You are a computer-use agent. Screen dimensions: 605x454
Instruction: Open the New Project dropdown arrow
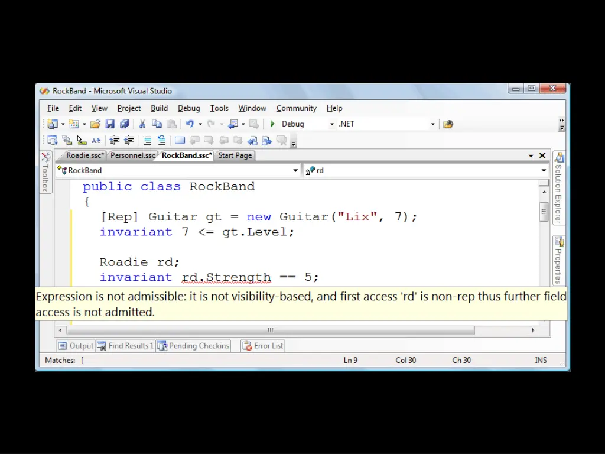point(63,124)
